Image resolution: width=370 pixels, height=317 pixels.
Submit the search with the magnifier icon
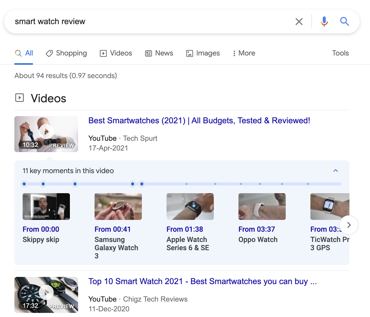(x=345, y=22)
